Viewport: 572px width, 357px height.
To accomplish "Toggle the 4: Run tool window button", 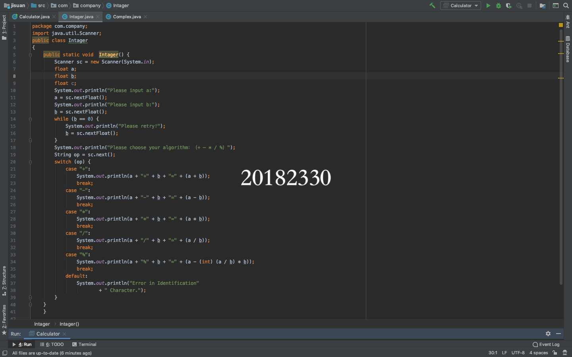I will 22,344.
